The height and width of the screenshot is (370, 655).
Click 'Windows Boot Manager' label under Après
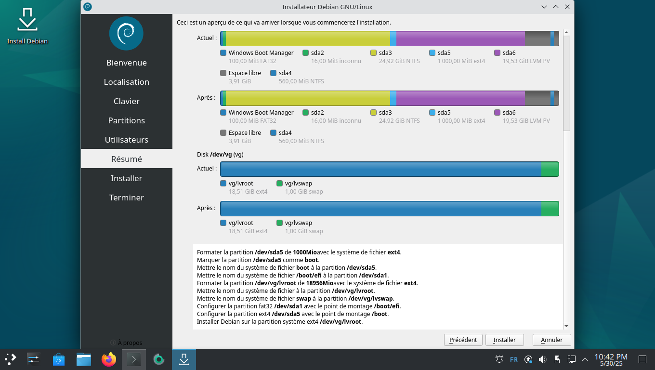(x=261, y=113)
